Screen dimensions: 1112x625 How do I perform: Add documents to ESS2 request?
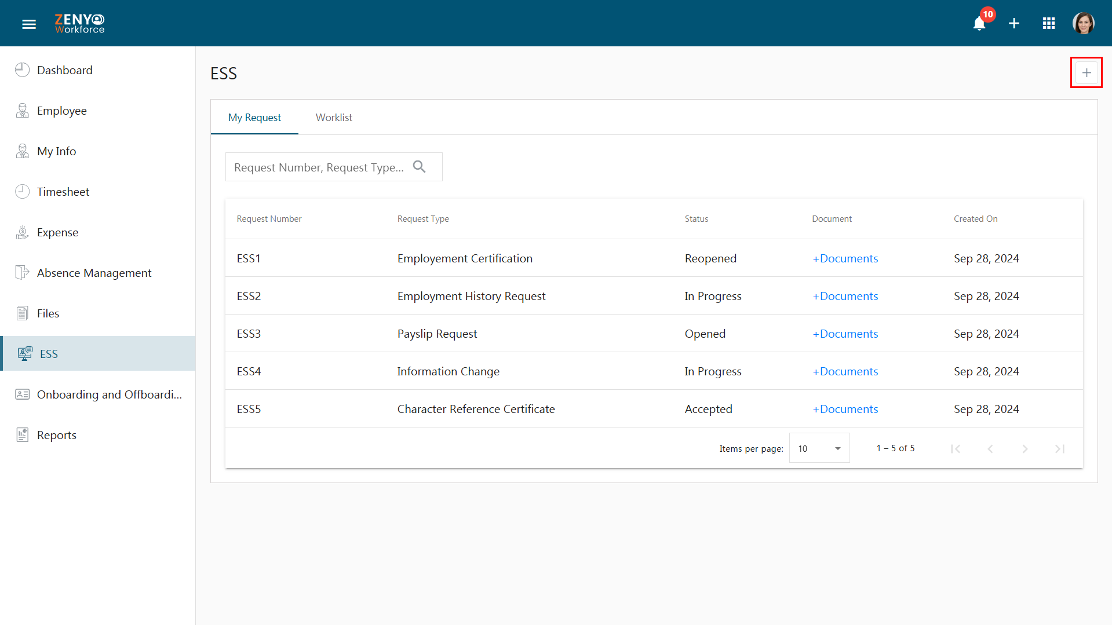(x=845, y=296)
